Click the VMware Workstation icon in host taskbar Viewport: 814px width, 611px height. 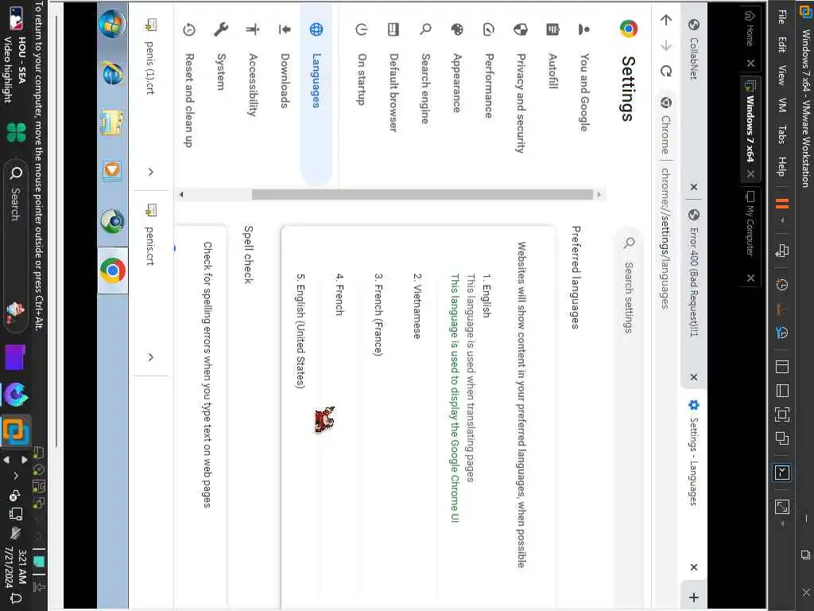click(15, 430)
